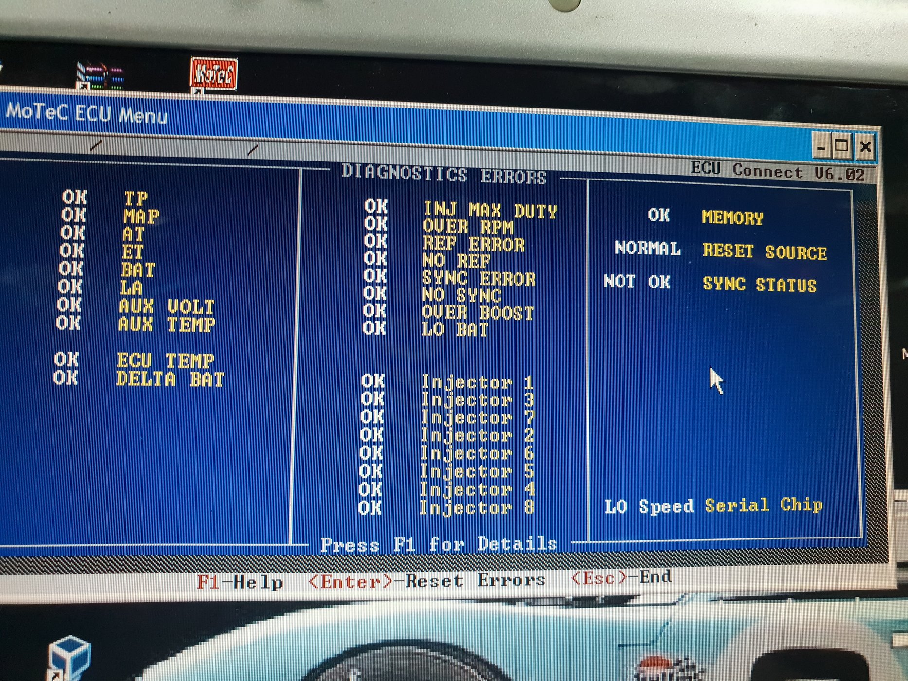Select the MAP diagnostic row
This screenshot has width=908, height=681.
point(110,215)
